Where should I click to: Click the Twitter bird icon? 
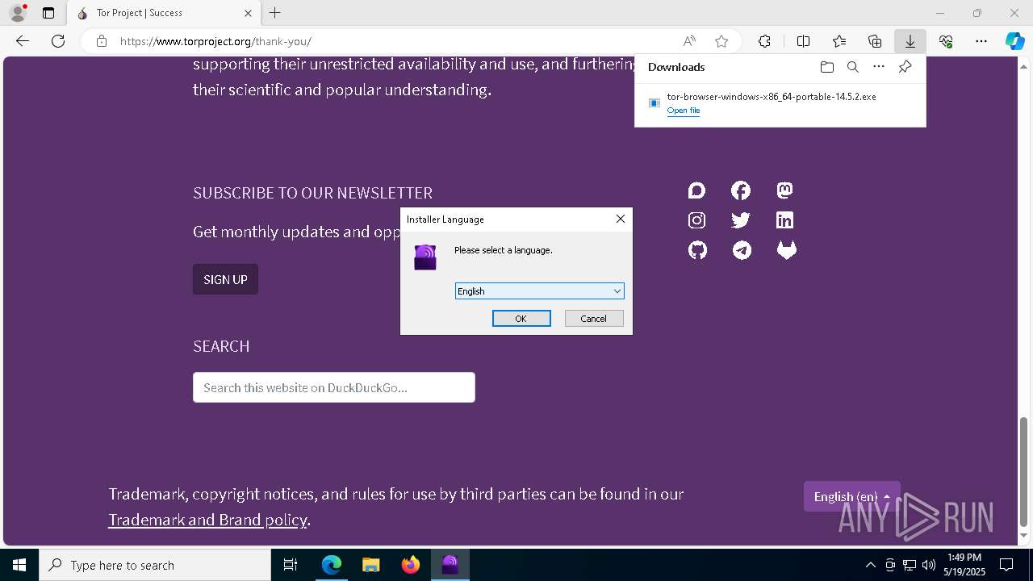pyautogui.click(x=741, y=220)
